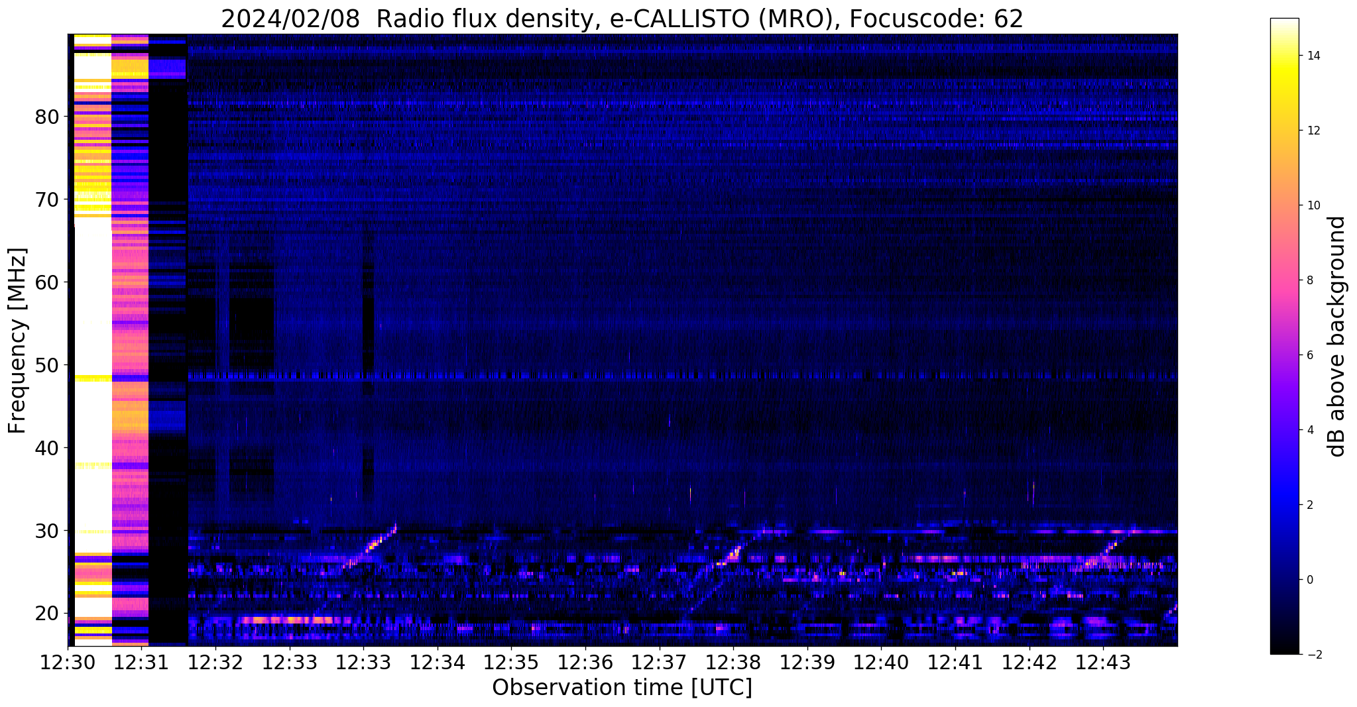
Task: Click the 12:31 time tick label
Action: (142, 662)
